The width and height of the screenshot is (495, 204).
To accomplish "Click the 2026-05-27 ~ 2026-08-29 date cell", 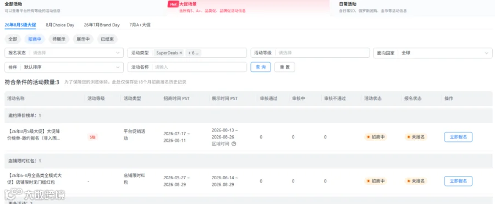I will tap(177, 181).
